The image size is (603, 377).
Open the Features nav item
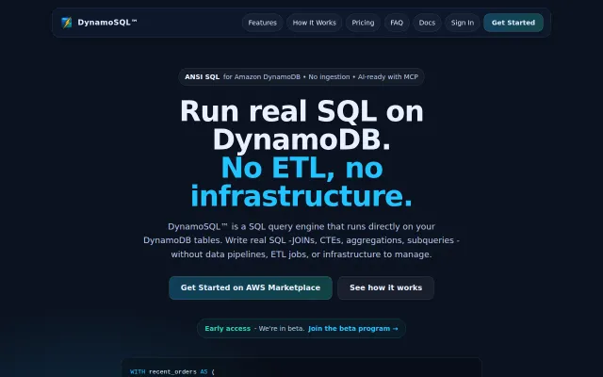point(262,23)
